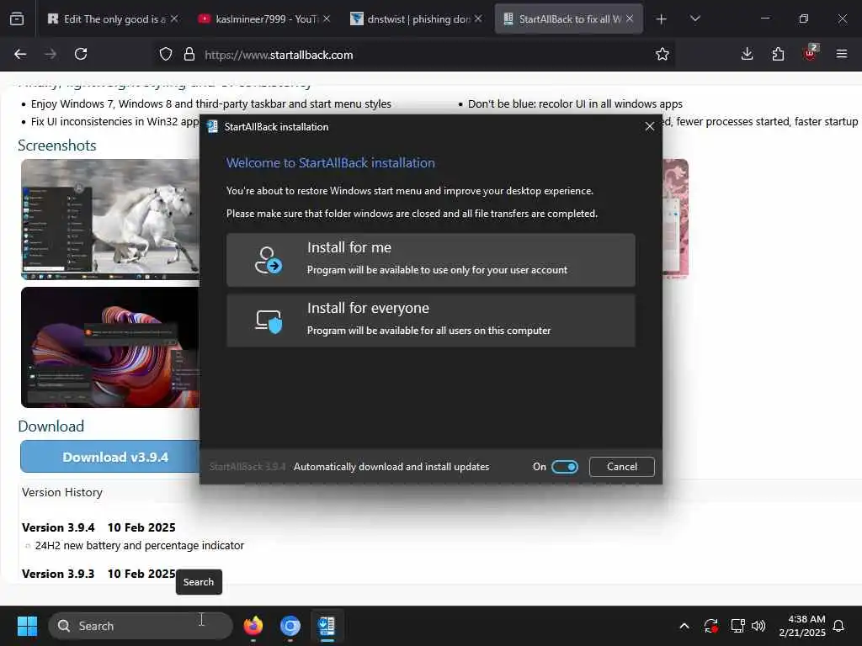Image resolution: width=862 pixels, height=646 pixels.
Task: Click 'Enjoy Windows 7, Windows 8' bullet text
Action: (211, 104)
